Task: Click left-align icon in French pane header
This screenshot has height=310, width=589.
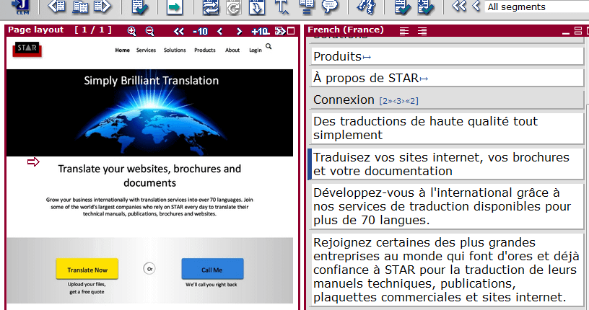Action: [x=404, y=31]
